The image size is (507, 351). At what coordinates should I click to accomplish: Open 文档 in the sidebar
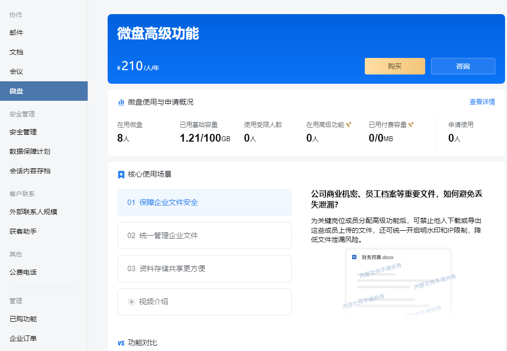click(x=17, y=52)
